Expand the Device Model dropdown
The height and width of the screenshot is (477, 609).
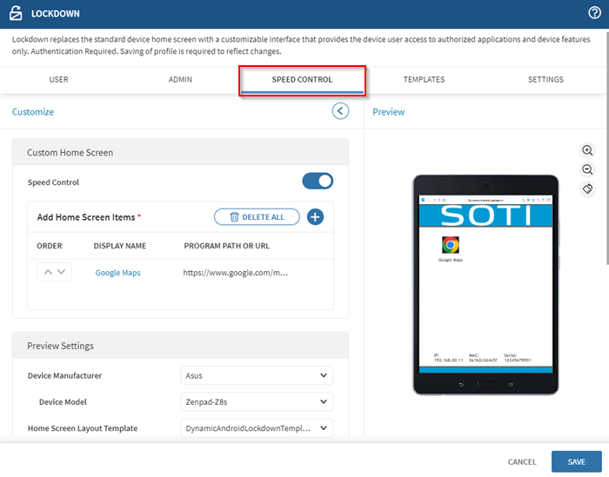point(258,401)
